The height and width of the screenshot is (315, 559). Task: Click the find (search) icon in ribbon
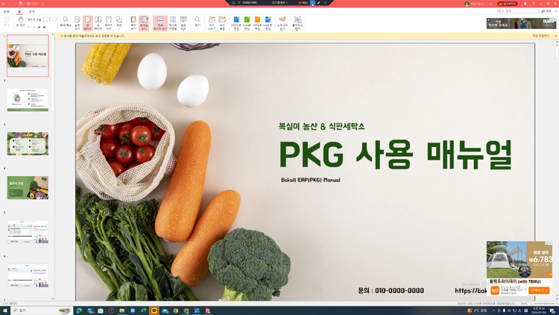pos(198,23)
